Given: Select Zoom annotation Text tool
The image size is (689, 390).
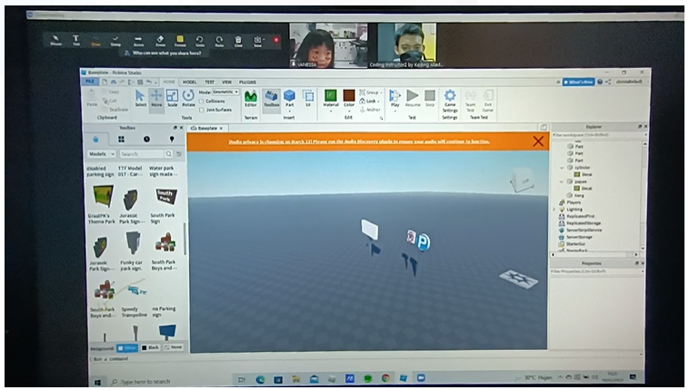Looking at the screenshot, I should 76,41.
